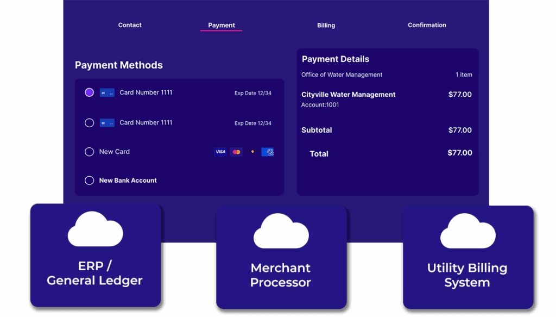Screen dimensions: 556x317
Task: Click the ERP / General Ledger label
Action: 94,274
